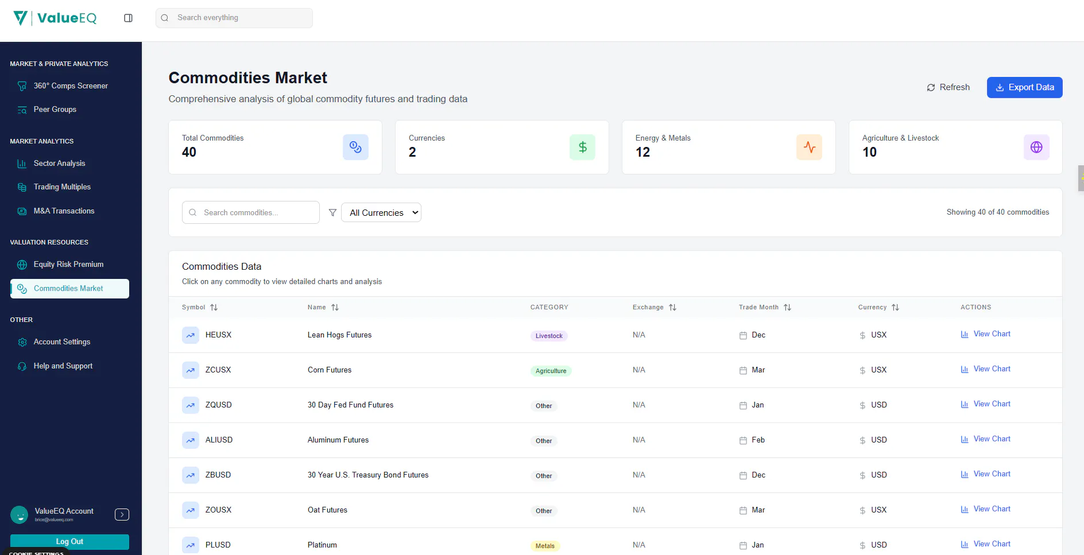The height and width of the screenshot is (555, 1084).
Task: Toggle sorting on Exchange column header
Action: tap(655, 307)
